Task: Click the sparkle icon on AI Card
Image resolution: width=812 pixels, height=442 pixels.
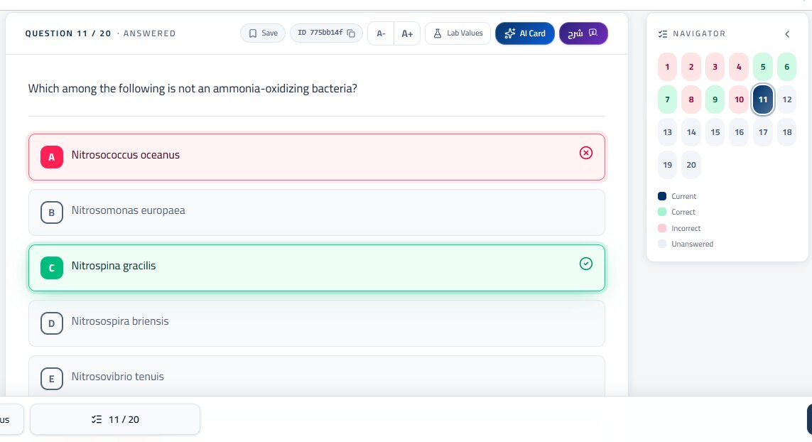Action: tap(510, 33)
